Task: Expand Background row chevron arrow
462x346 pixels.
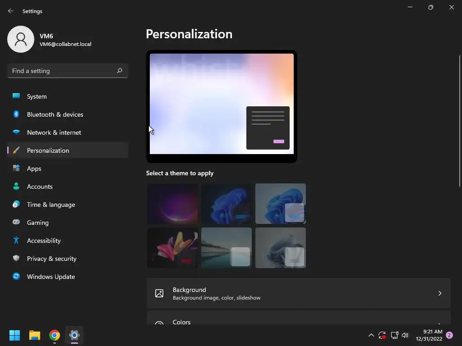Action: pyautogui.click(x=439, y=293)
